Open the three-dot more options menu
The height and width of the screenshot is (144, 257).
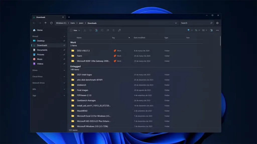pyautogui.click(x=217, y=30)
